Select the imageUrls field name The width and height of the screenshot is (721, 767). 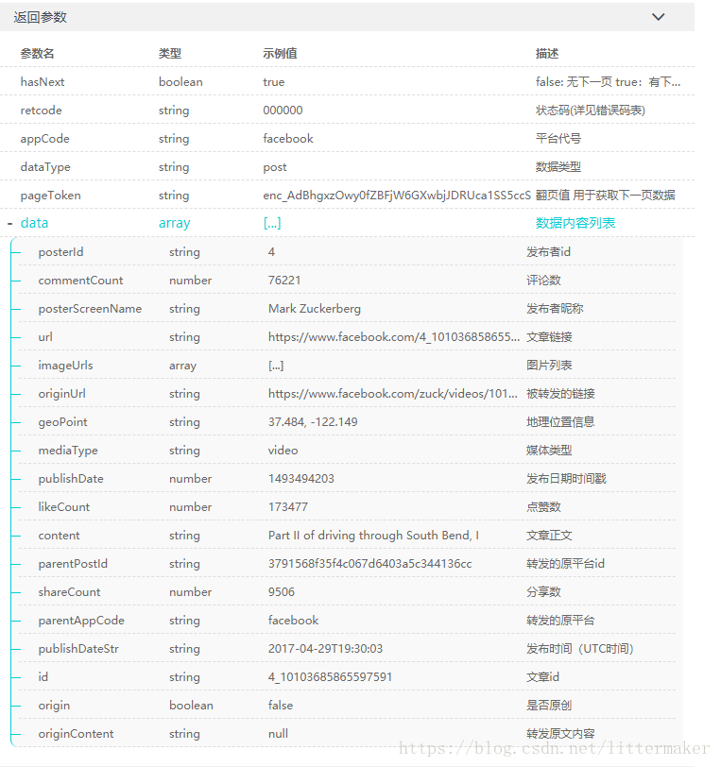tap(65, 366)
